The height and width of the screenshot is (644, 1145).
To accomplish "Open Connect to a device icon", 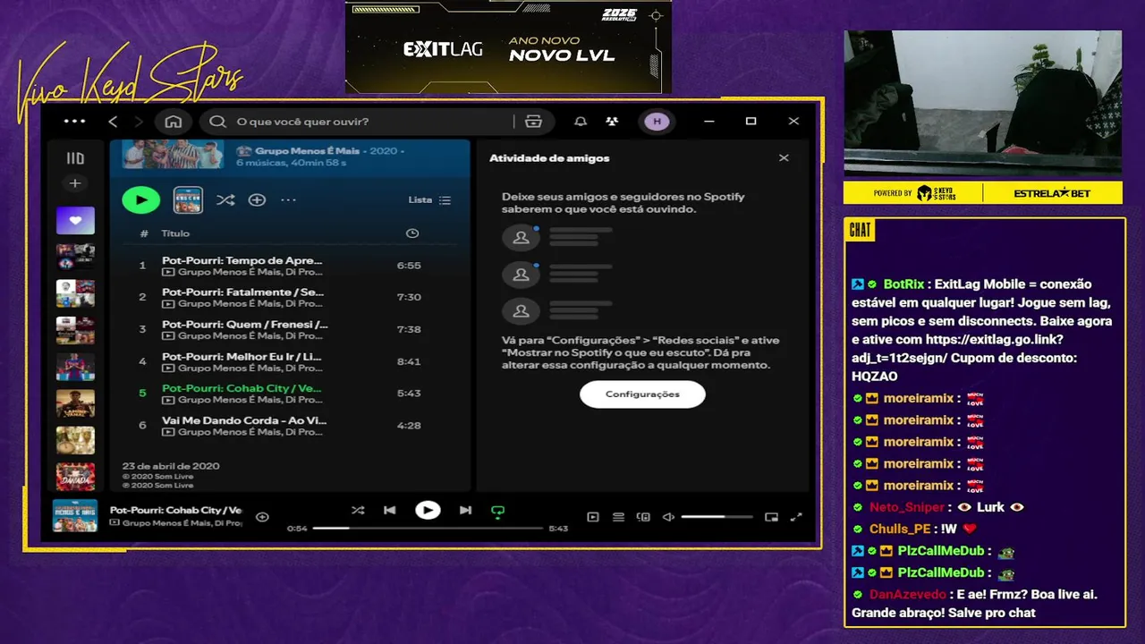I will (643, 517).
